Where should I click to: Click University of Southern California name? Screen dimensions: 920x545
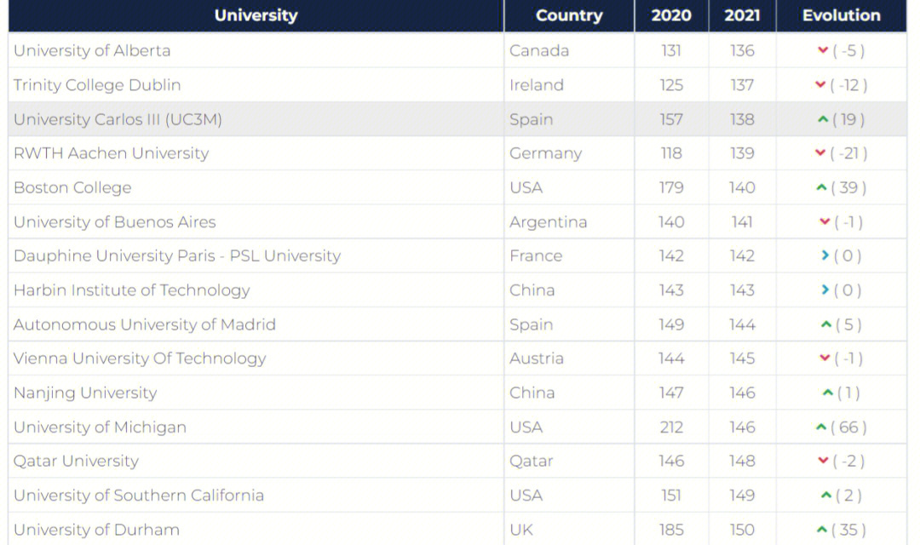139,496
